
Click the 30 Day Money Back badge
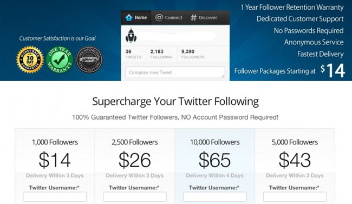pos(30,60)
